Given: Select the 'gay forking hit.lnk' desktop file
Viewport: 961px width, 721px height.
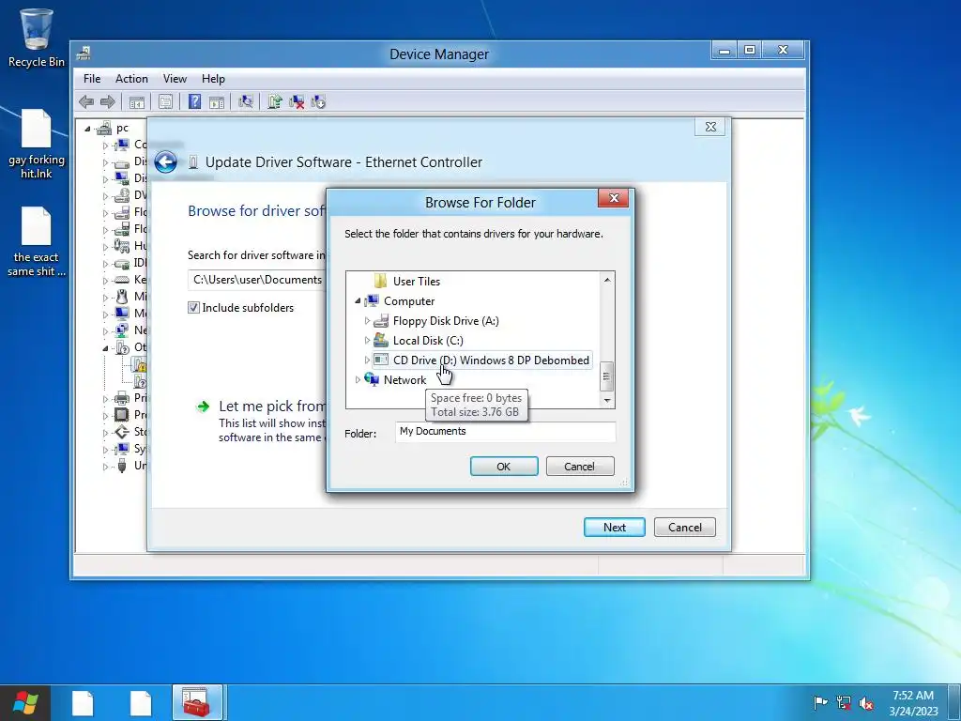Looking at the screenshot, I should pos(37,144).
